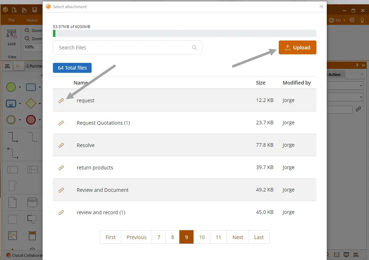Click the open folder icon in title bar

[24, 10]
